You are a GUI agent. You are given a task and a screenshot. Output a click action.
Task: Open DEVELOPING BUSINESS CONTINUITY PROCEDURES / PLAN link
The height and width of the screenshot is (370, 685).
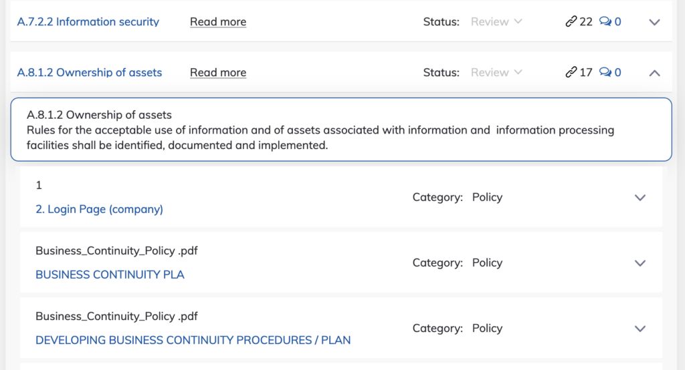pyautogui.click(x=193, y=340)
